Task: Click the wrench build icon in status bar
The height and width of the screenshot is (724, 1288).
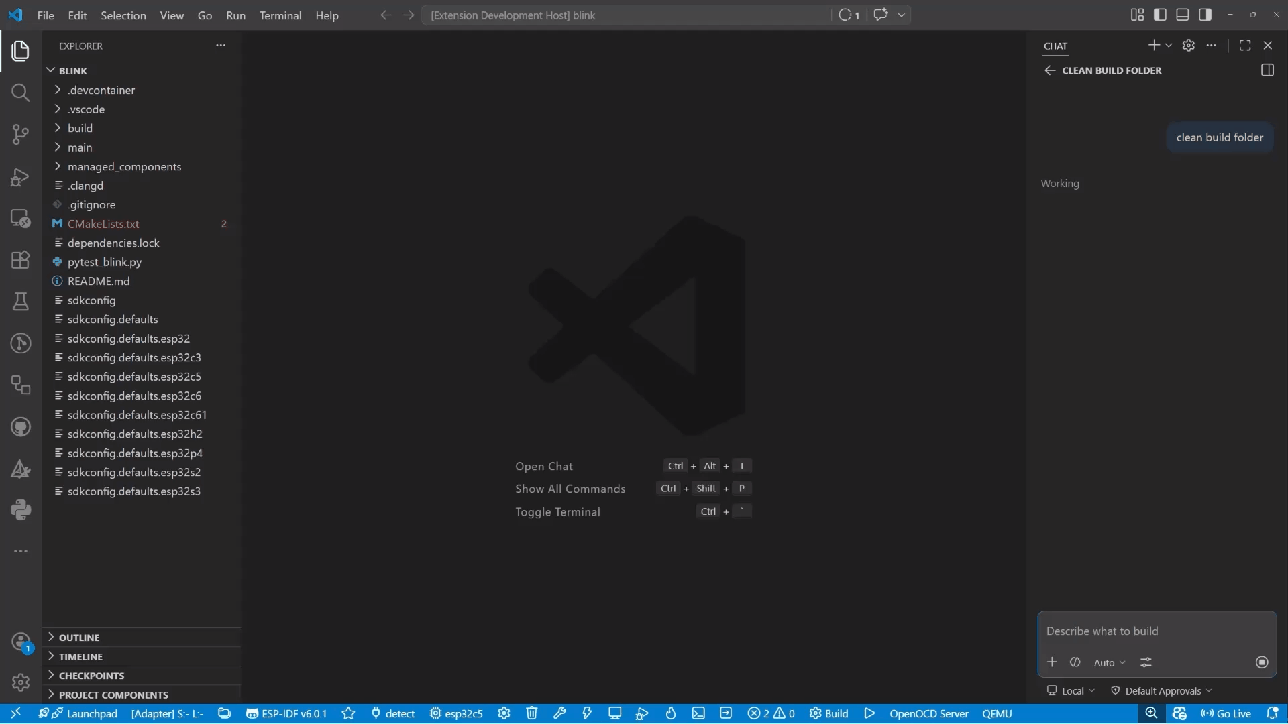Action: point(559,713)
